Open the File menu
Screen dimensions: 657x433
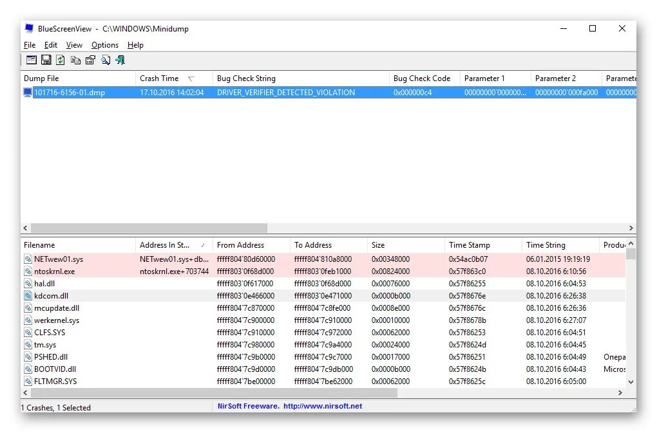pyautogui.click(x=30, y=45)
